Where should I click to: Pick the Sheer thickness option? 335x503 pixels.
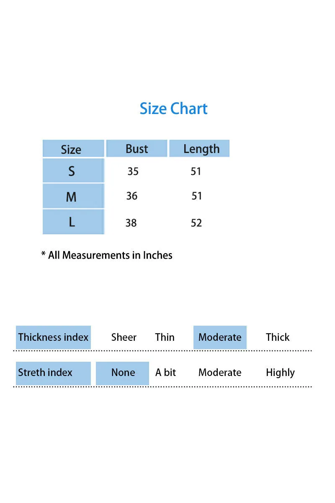click(x=124, y=337)
